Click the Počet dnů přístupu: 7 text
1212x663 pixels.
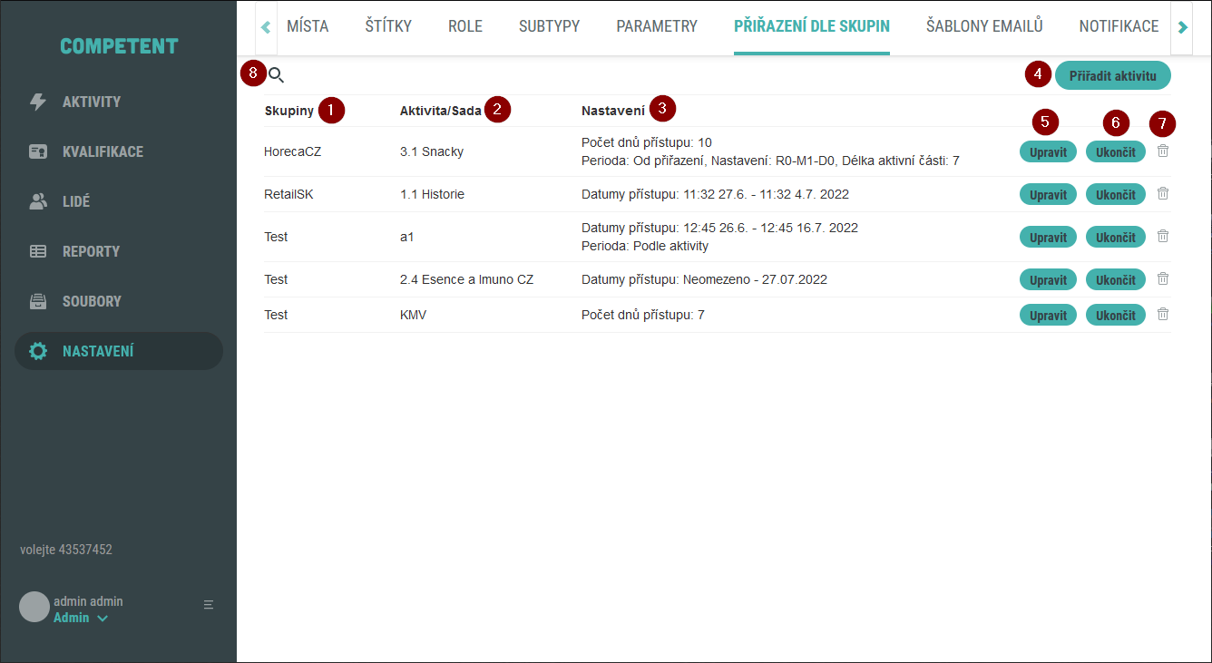coord(643,315)
